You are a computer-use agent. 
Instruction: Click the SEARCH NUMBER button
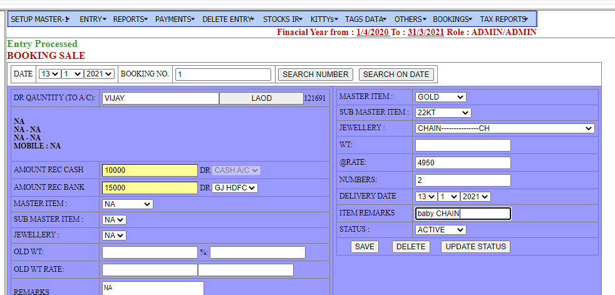click(x=315, y=74)
